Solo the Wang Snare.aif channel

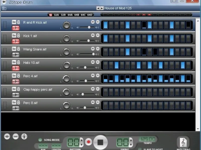pos(98,48)
